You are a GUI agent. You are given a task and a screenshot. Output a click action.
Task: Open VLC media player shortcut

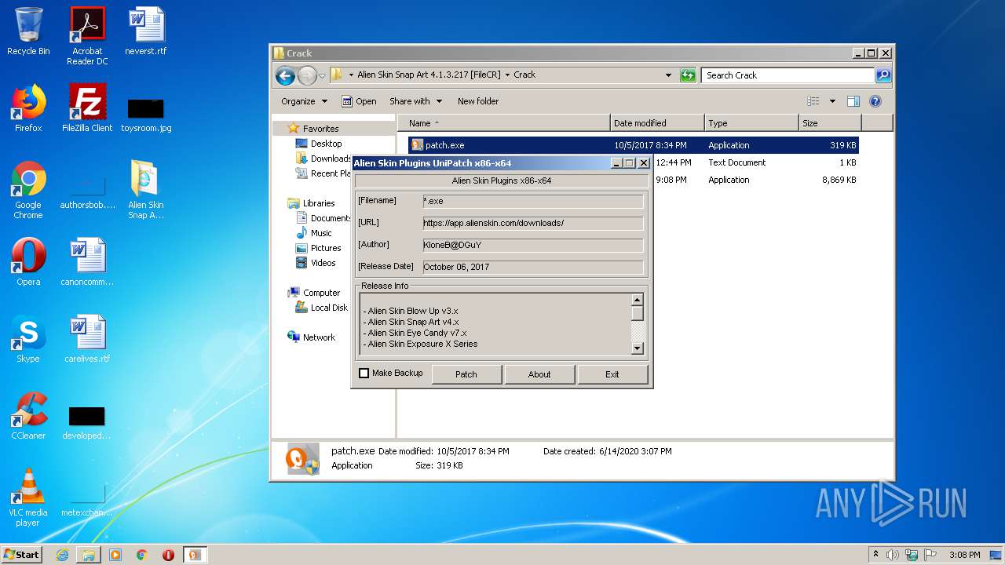point(28,498)
